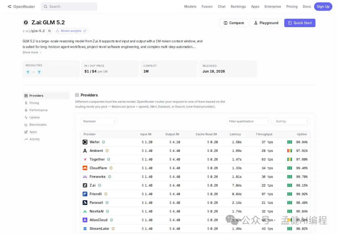This screenshot has width=338, height=234.
Task: Click the StreamLake provider logo
Action: coord(85,229)
